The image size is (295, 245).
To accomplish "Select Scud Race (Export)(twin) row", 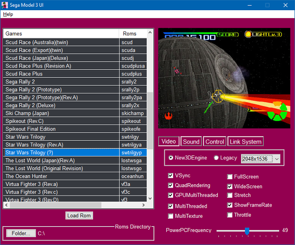I will click(x=75, y=50).
